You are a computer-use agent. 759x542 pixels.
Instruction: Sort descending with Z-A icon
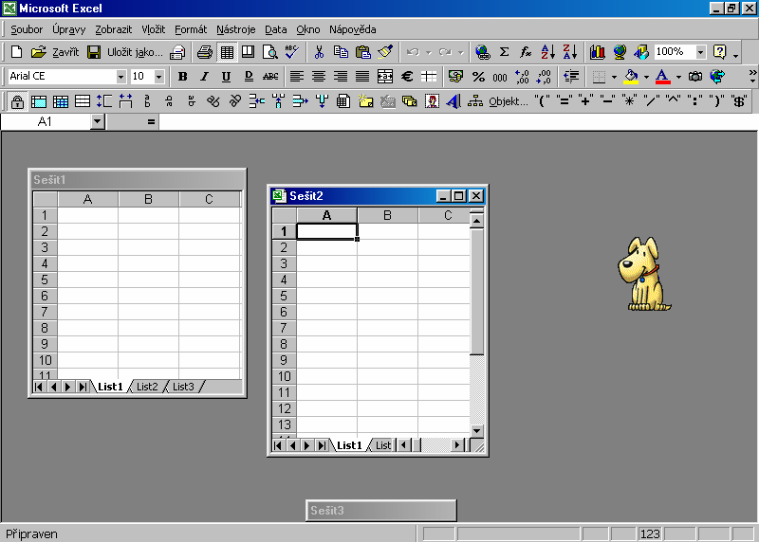tap(570, 52)
